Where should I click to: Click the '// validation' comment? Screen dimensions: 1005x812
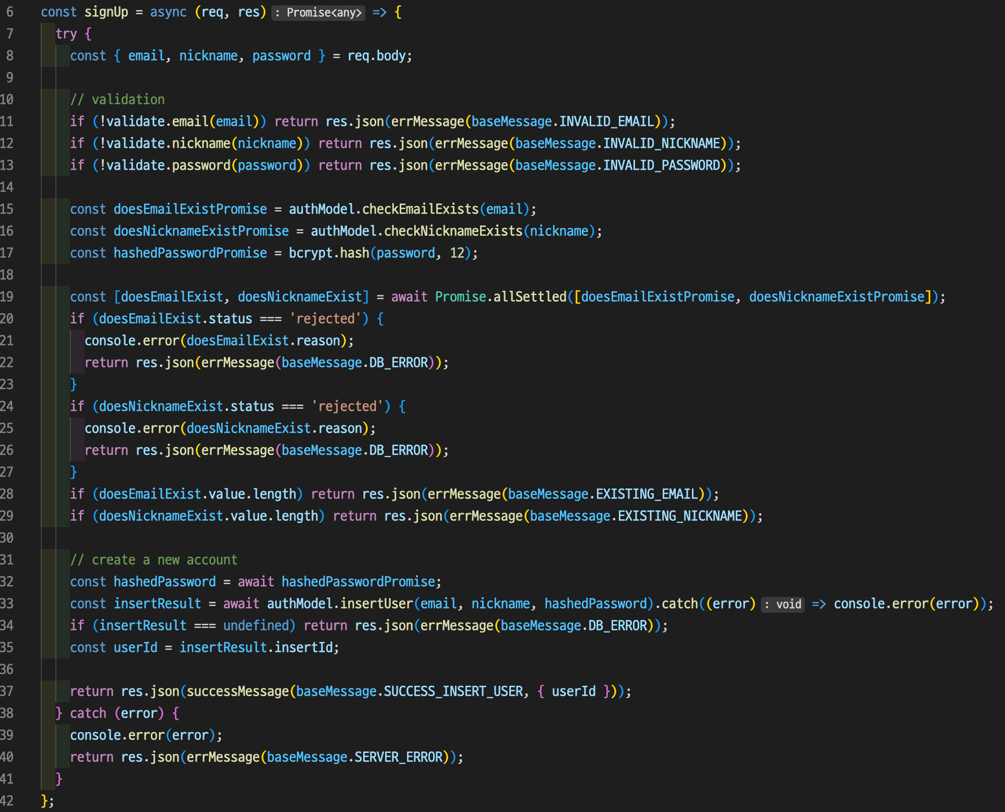coord(117,99)
